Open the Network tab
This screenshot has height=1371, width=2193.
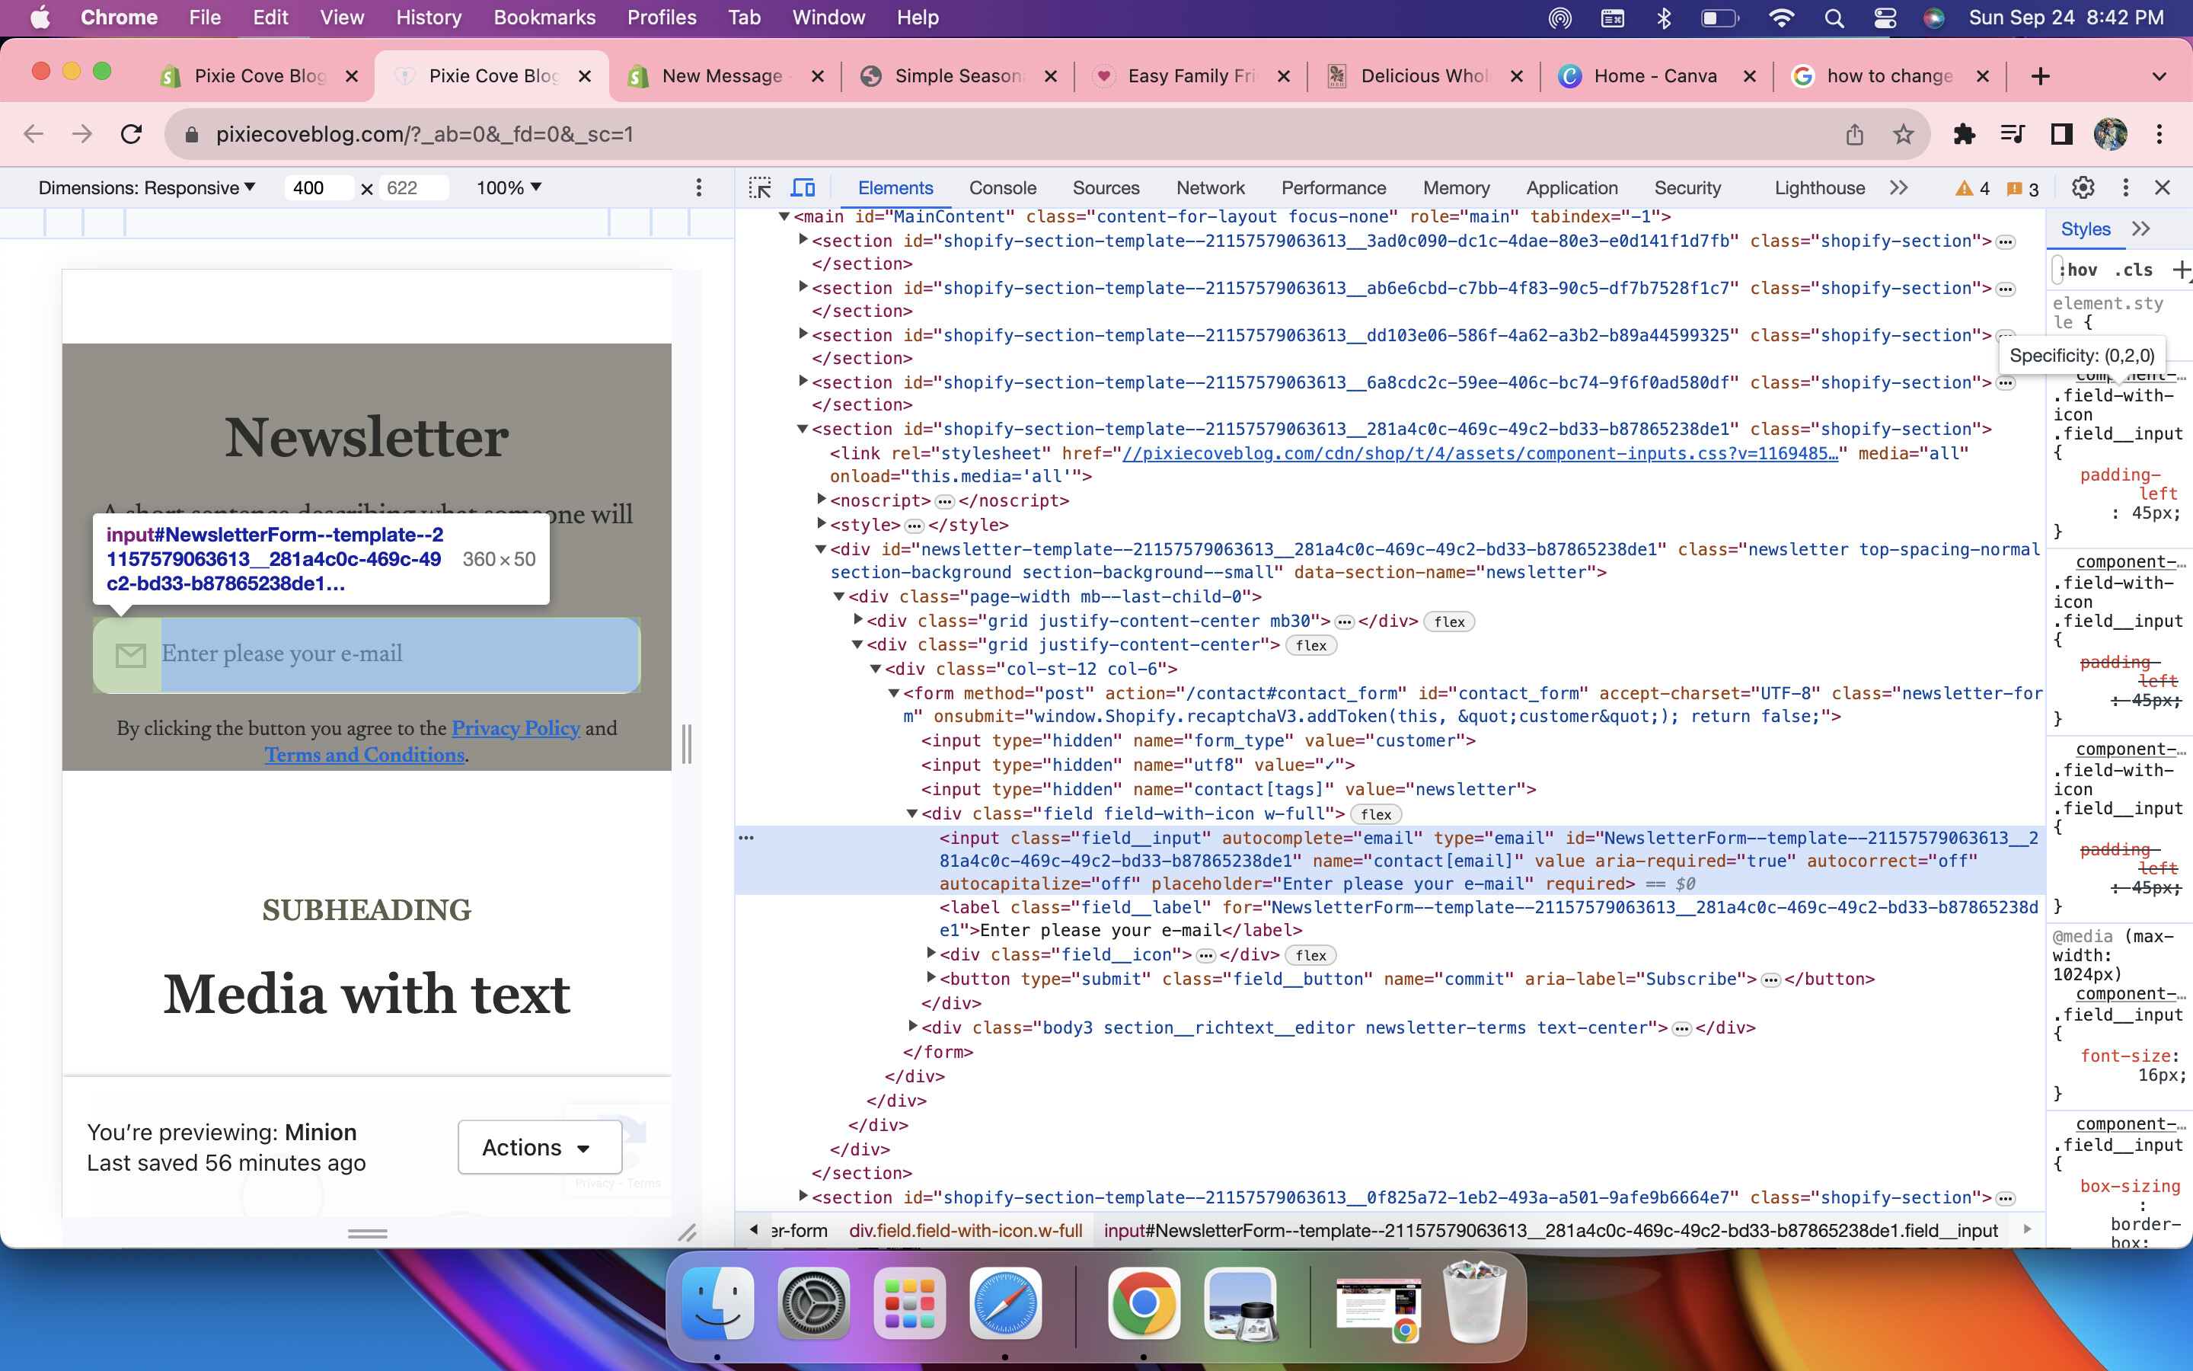(x=1210, y=187)
